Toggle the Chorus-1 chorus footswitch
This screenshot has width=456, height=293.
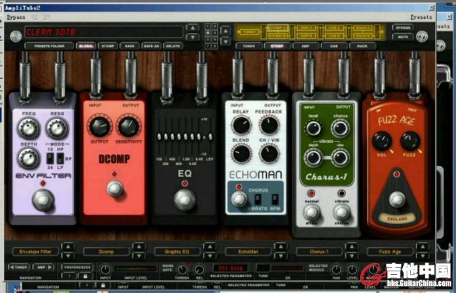342,213
